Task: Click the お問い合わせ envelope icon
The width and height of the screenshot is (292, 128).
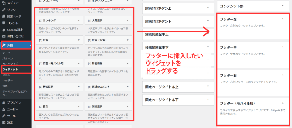Action: pos(3,36)
